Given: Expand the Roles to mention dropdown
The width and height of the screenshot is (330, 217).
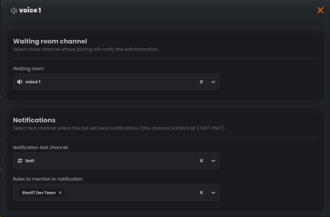Looking at the screenshot, I should [213, 193].
